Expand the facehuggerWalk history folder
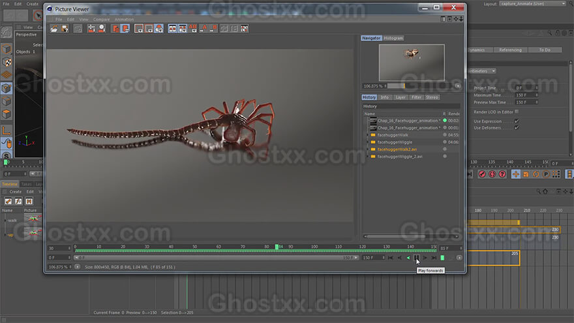Screen dimensions: 574x323 tap(367, 135)
